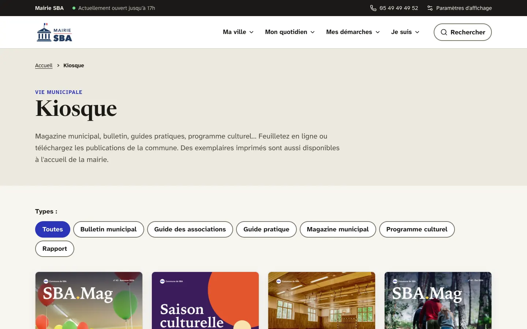
Task: Open the Ma ville dropdown menu
Action: [238, 32]
